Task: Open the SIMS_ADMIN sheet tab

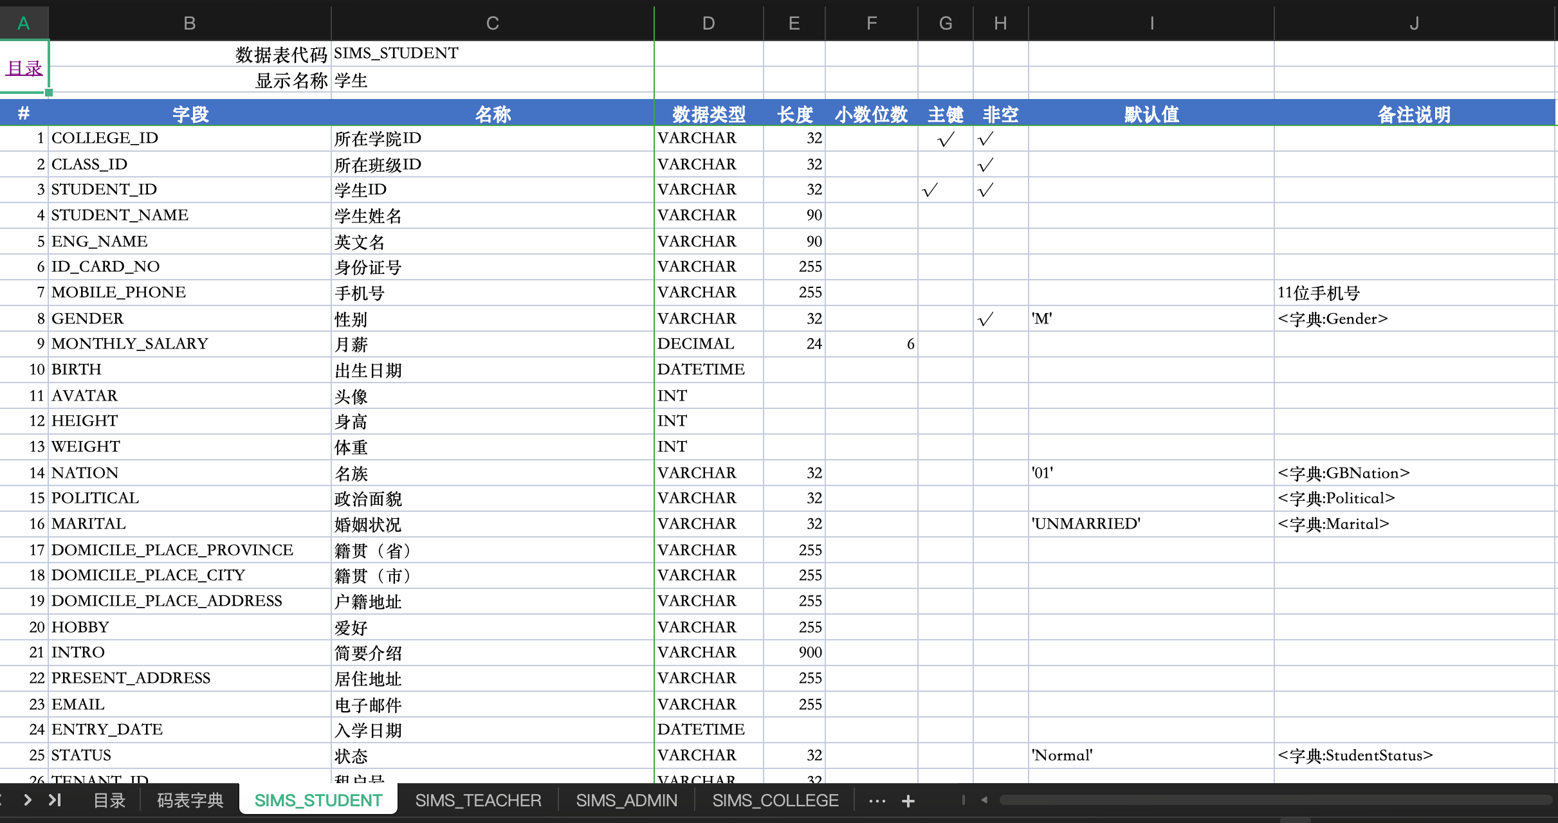Action: pos(626,800)
